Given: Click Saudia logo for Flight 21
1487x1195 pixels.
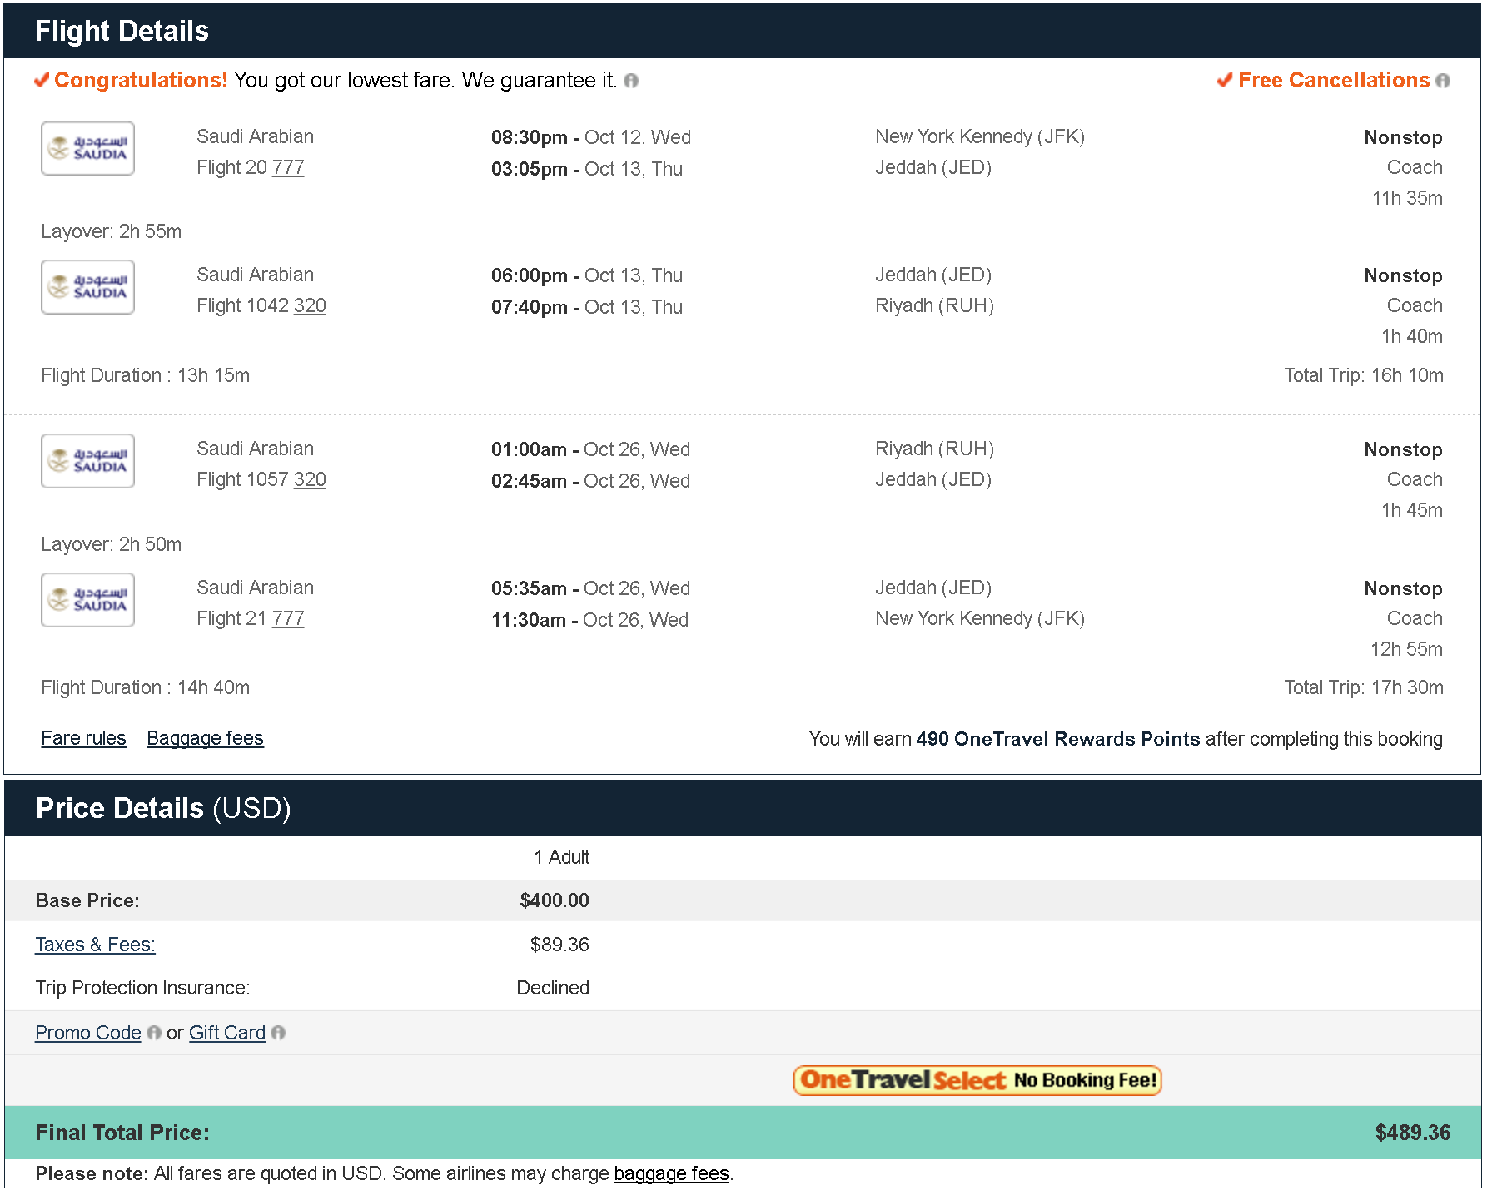Looking at the screenshot, I should tap(87, 600).
